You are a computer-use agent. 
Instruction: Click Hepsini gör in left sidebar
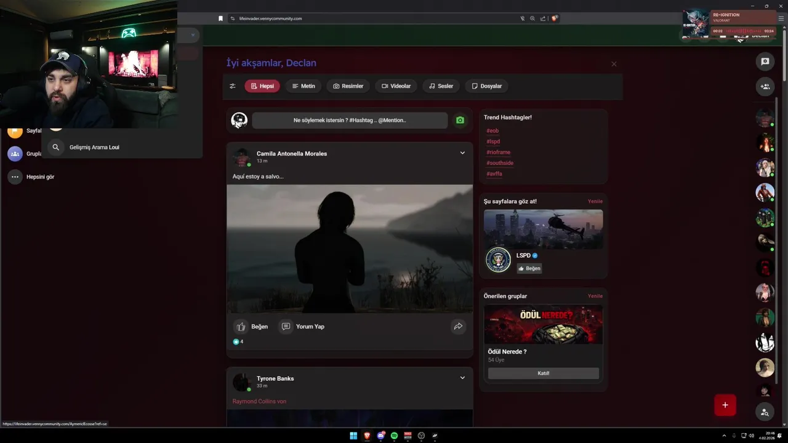41,177
